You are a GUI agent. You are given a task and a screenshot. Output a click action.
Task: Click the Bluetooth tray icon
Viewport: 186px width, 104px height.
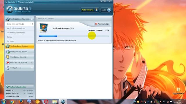[x=148, y=102]
